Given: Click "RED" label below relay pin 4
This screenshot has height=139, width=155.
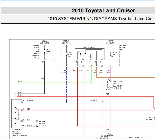Looking at the screenshot, I should click(x=75, y=70).
